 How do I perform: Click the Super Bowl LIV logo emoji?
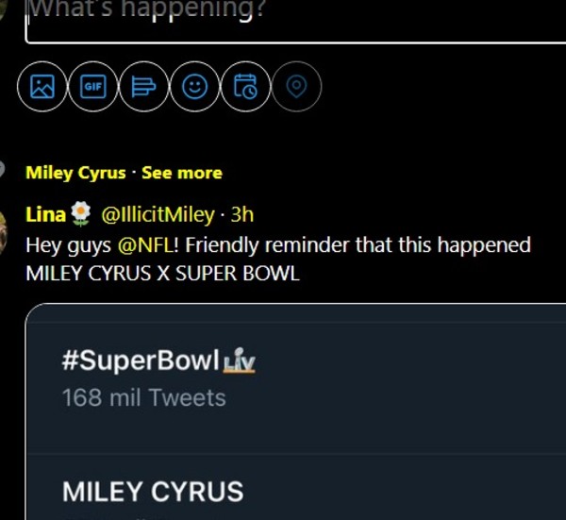tap(240, 361)
